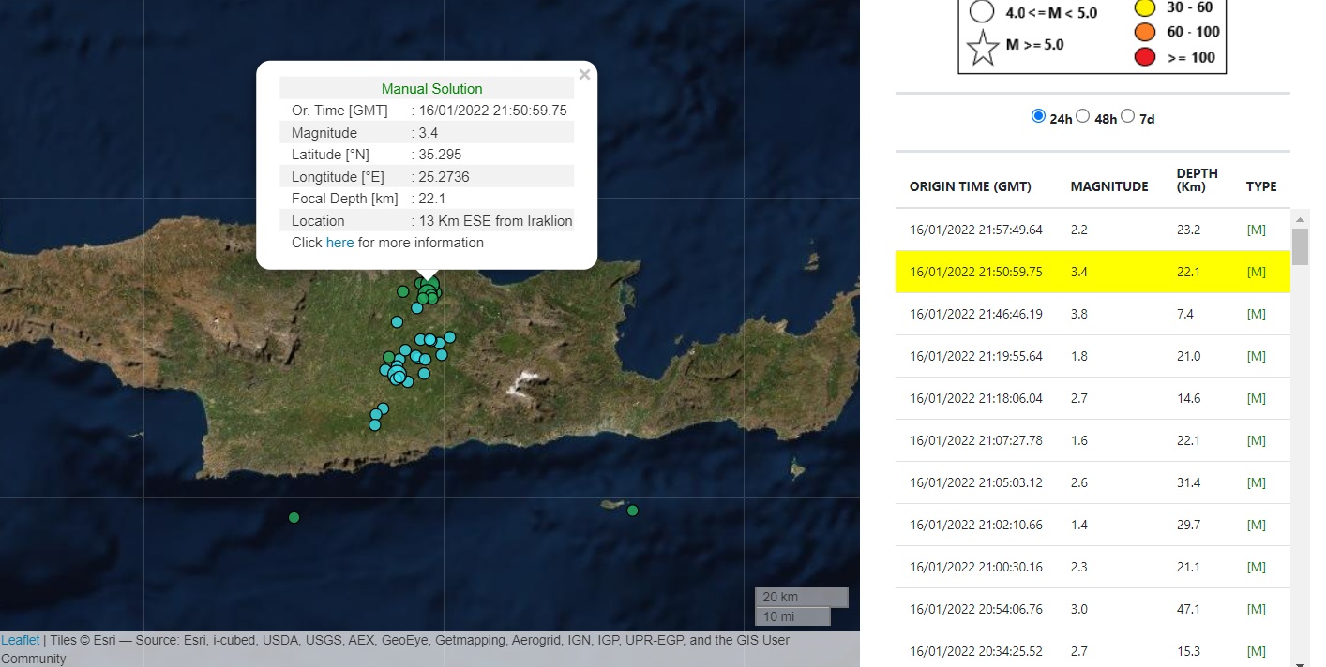Click the isolated green marker south of Crete
Viewport: 1326px width, 667px height.
(x=294, y=517)
